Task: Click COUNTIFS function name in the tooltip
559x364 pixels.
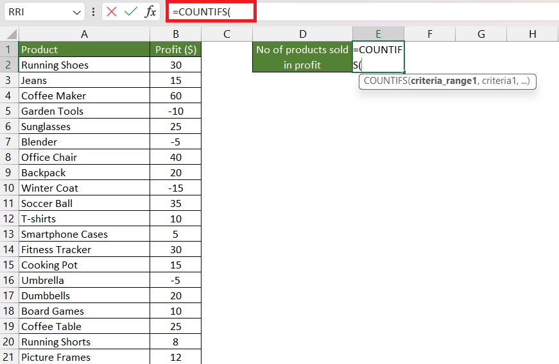Action: tap(385, 81)
